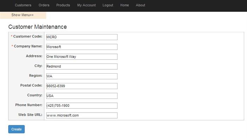Focus the Region field showing WA
Viewport: 247px width, 138px height.
click(82, 76)
